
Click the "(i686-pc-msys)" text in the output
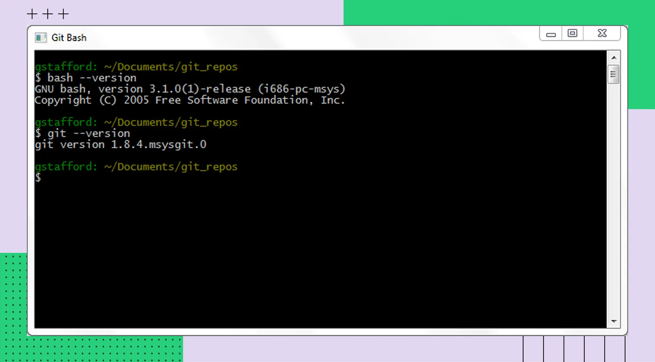(x=301, y=89)
